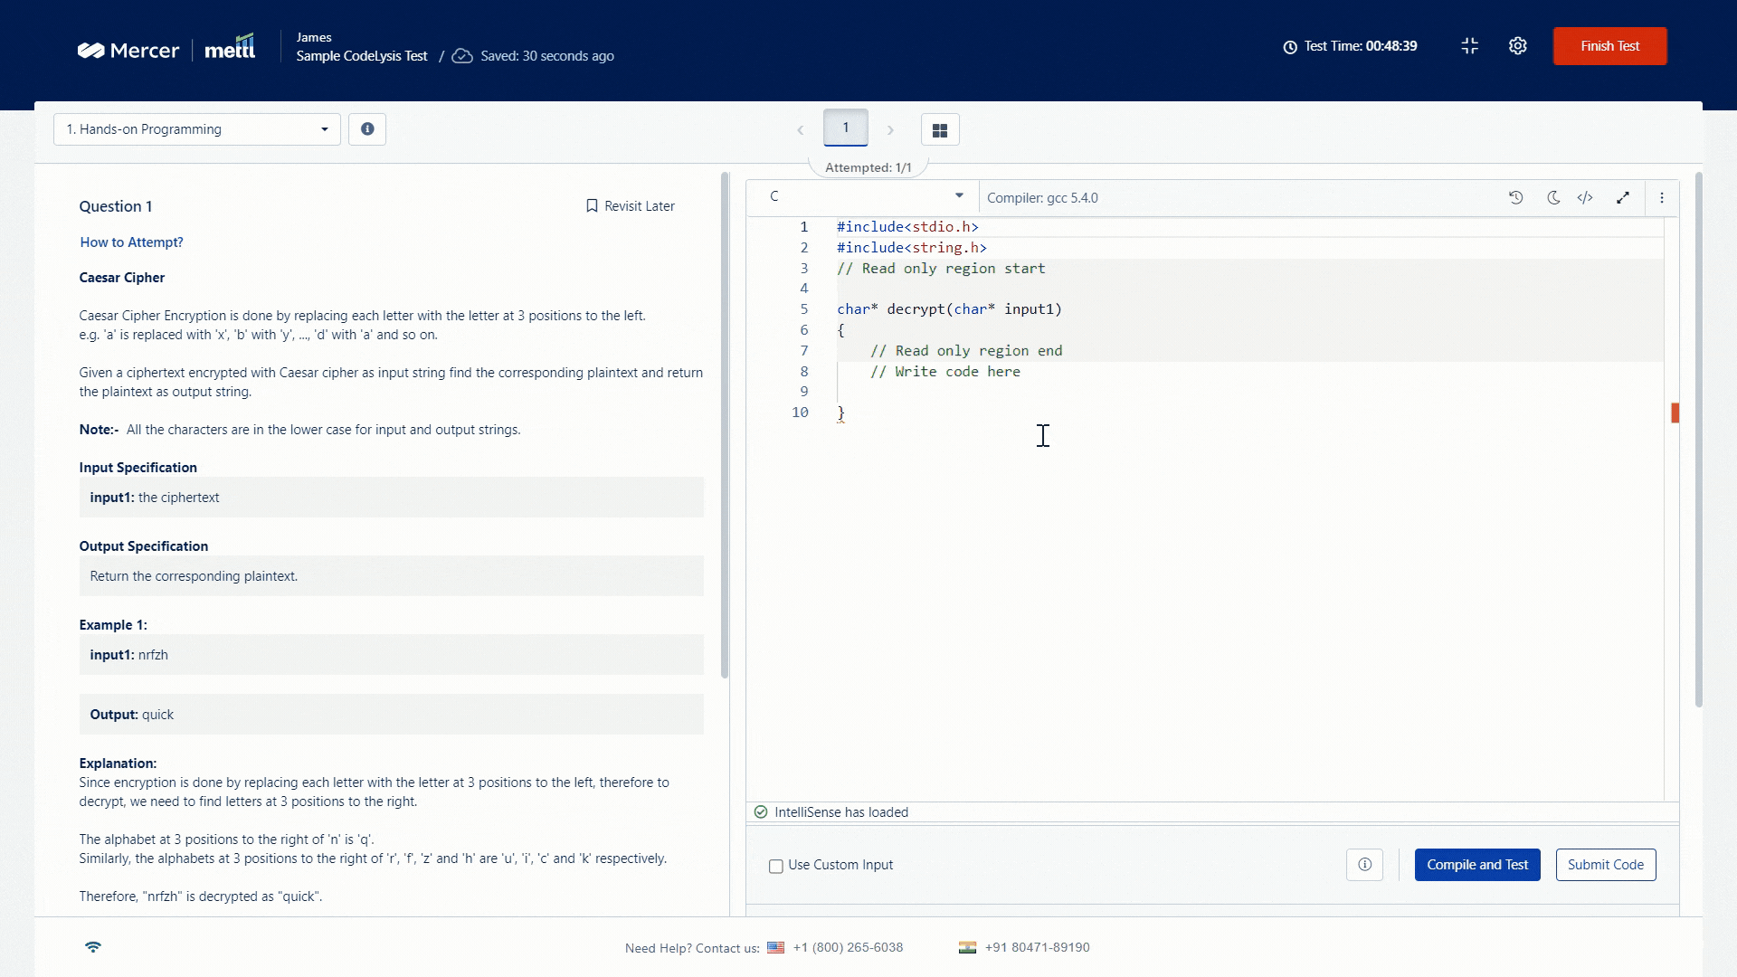The width and height of the screenshot is (1737, 977).
Task: Click 'Compiler: gcc 5.4.0' text
Action: point(1042,198)
